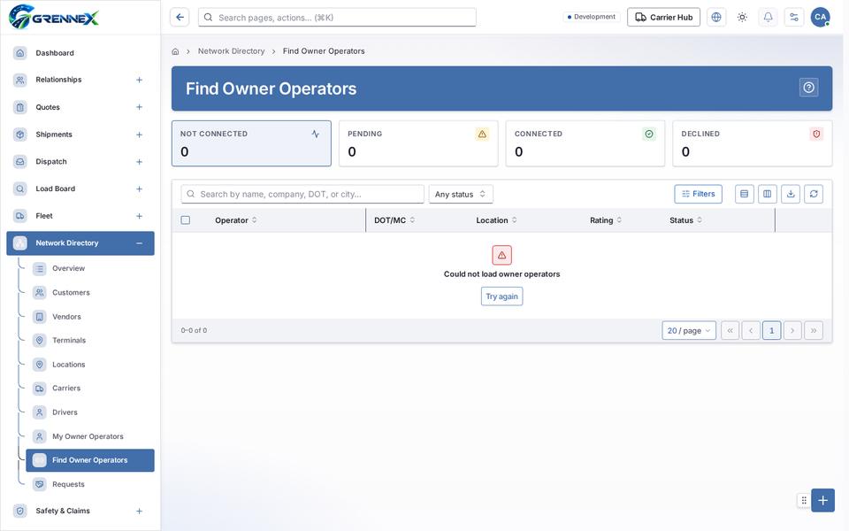Viewport: 849px width, 531px height.
Task: Click the help question mark icon
Action: pos(808,88)
